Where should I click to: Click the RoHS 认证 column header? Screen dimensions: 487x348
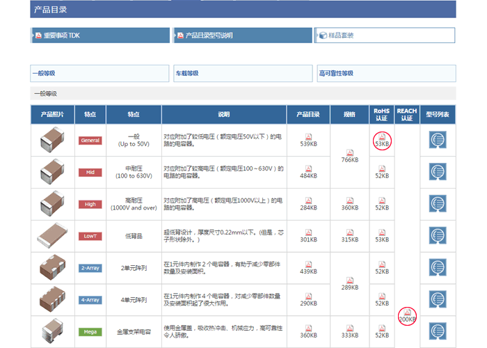(382, 115)
